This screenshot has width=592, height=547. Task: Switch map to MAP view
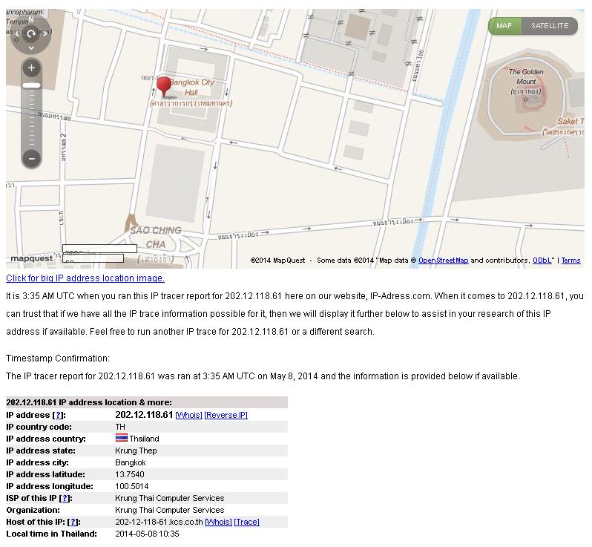pyautogui.click(x=504, y=26)
